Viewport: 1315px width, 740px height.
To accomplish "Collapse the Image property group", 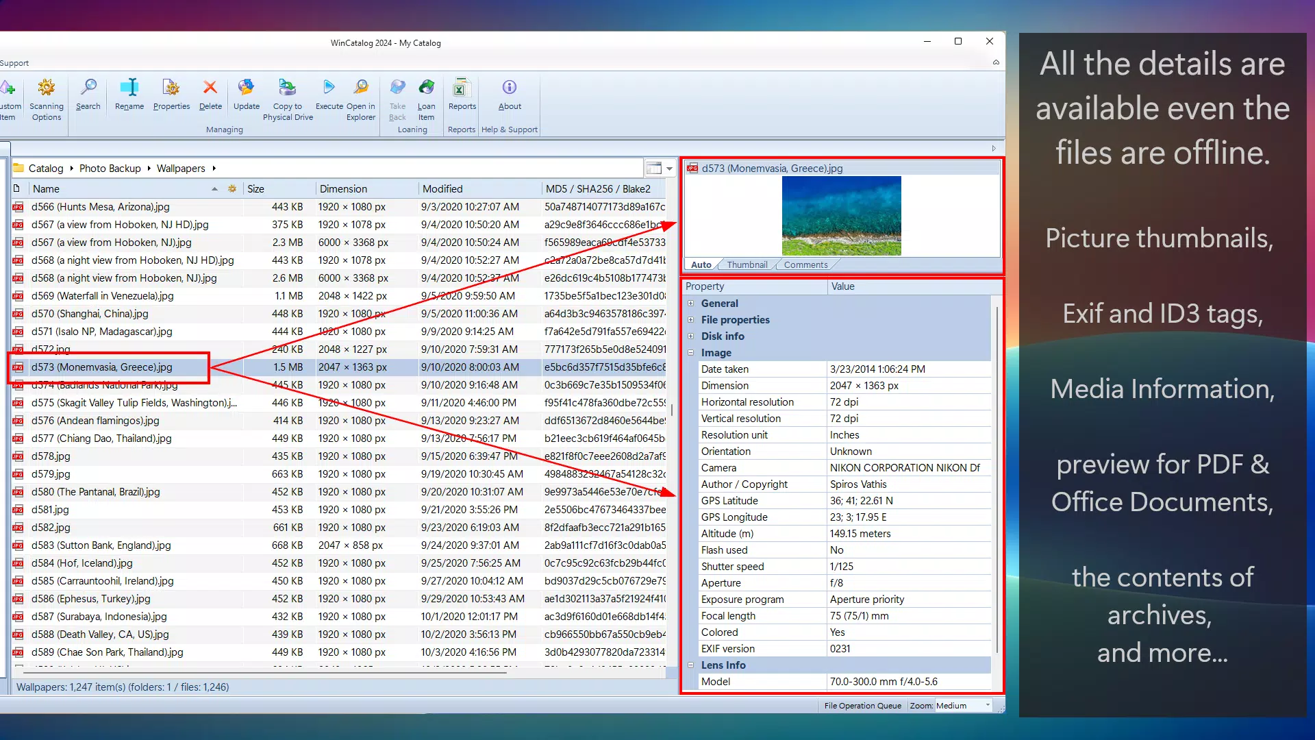I will coord(690,353).
